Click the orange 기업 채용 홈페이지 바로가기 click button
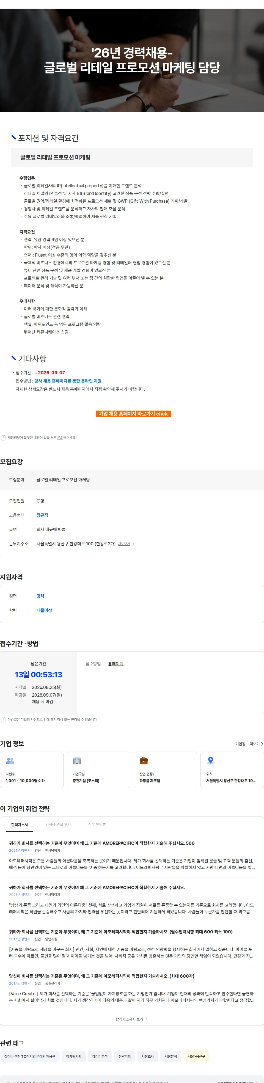 133,414
